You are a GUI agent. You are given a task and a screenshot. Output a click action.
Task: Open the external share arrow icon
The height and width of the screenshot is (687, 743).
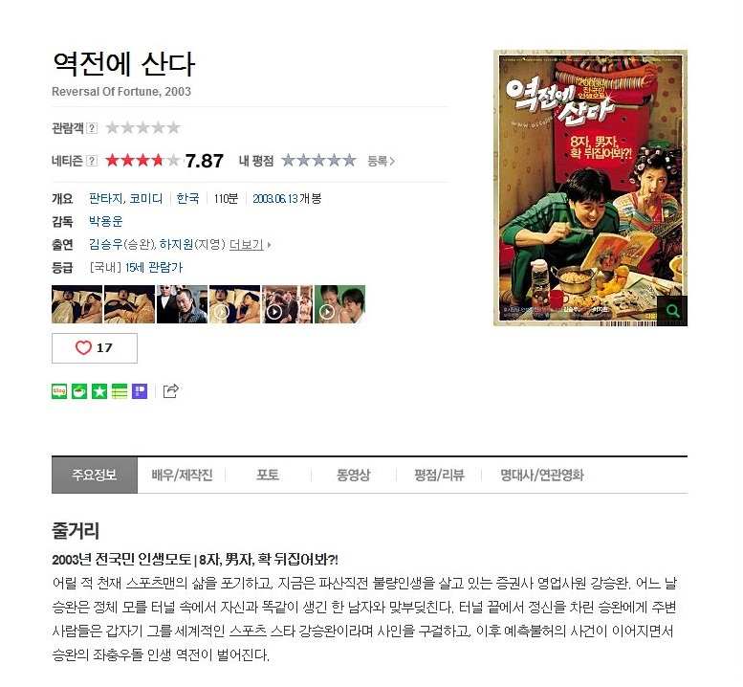pyautogui.click(x=170, y=390)
